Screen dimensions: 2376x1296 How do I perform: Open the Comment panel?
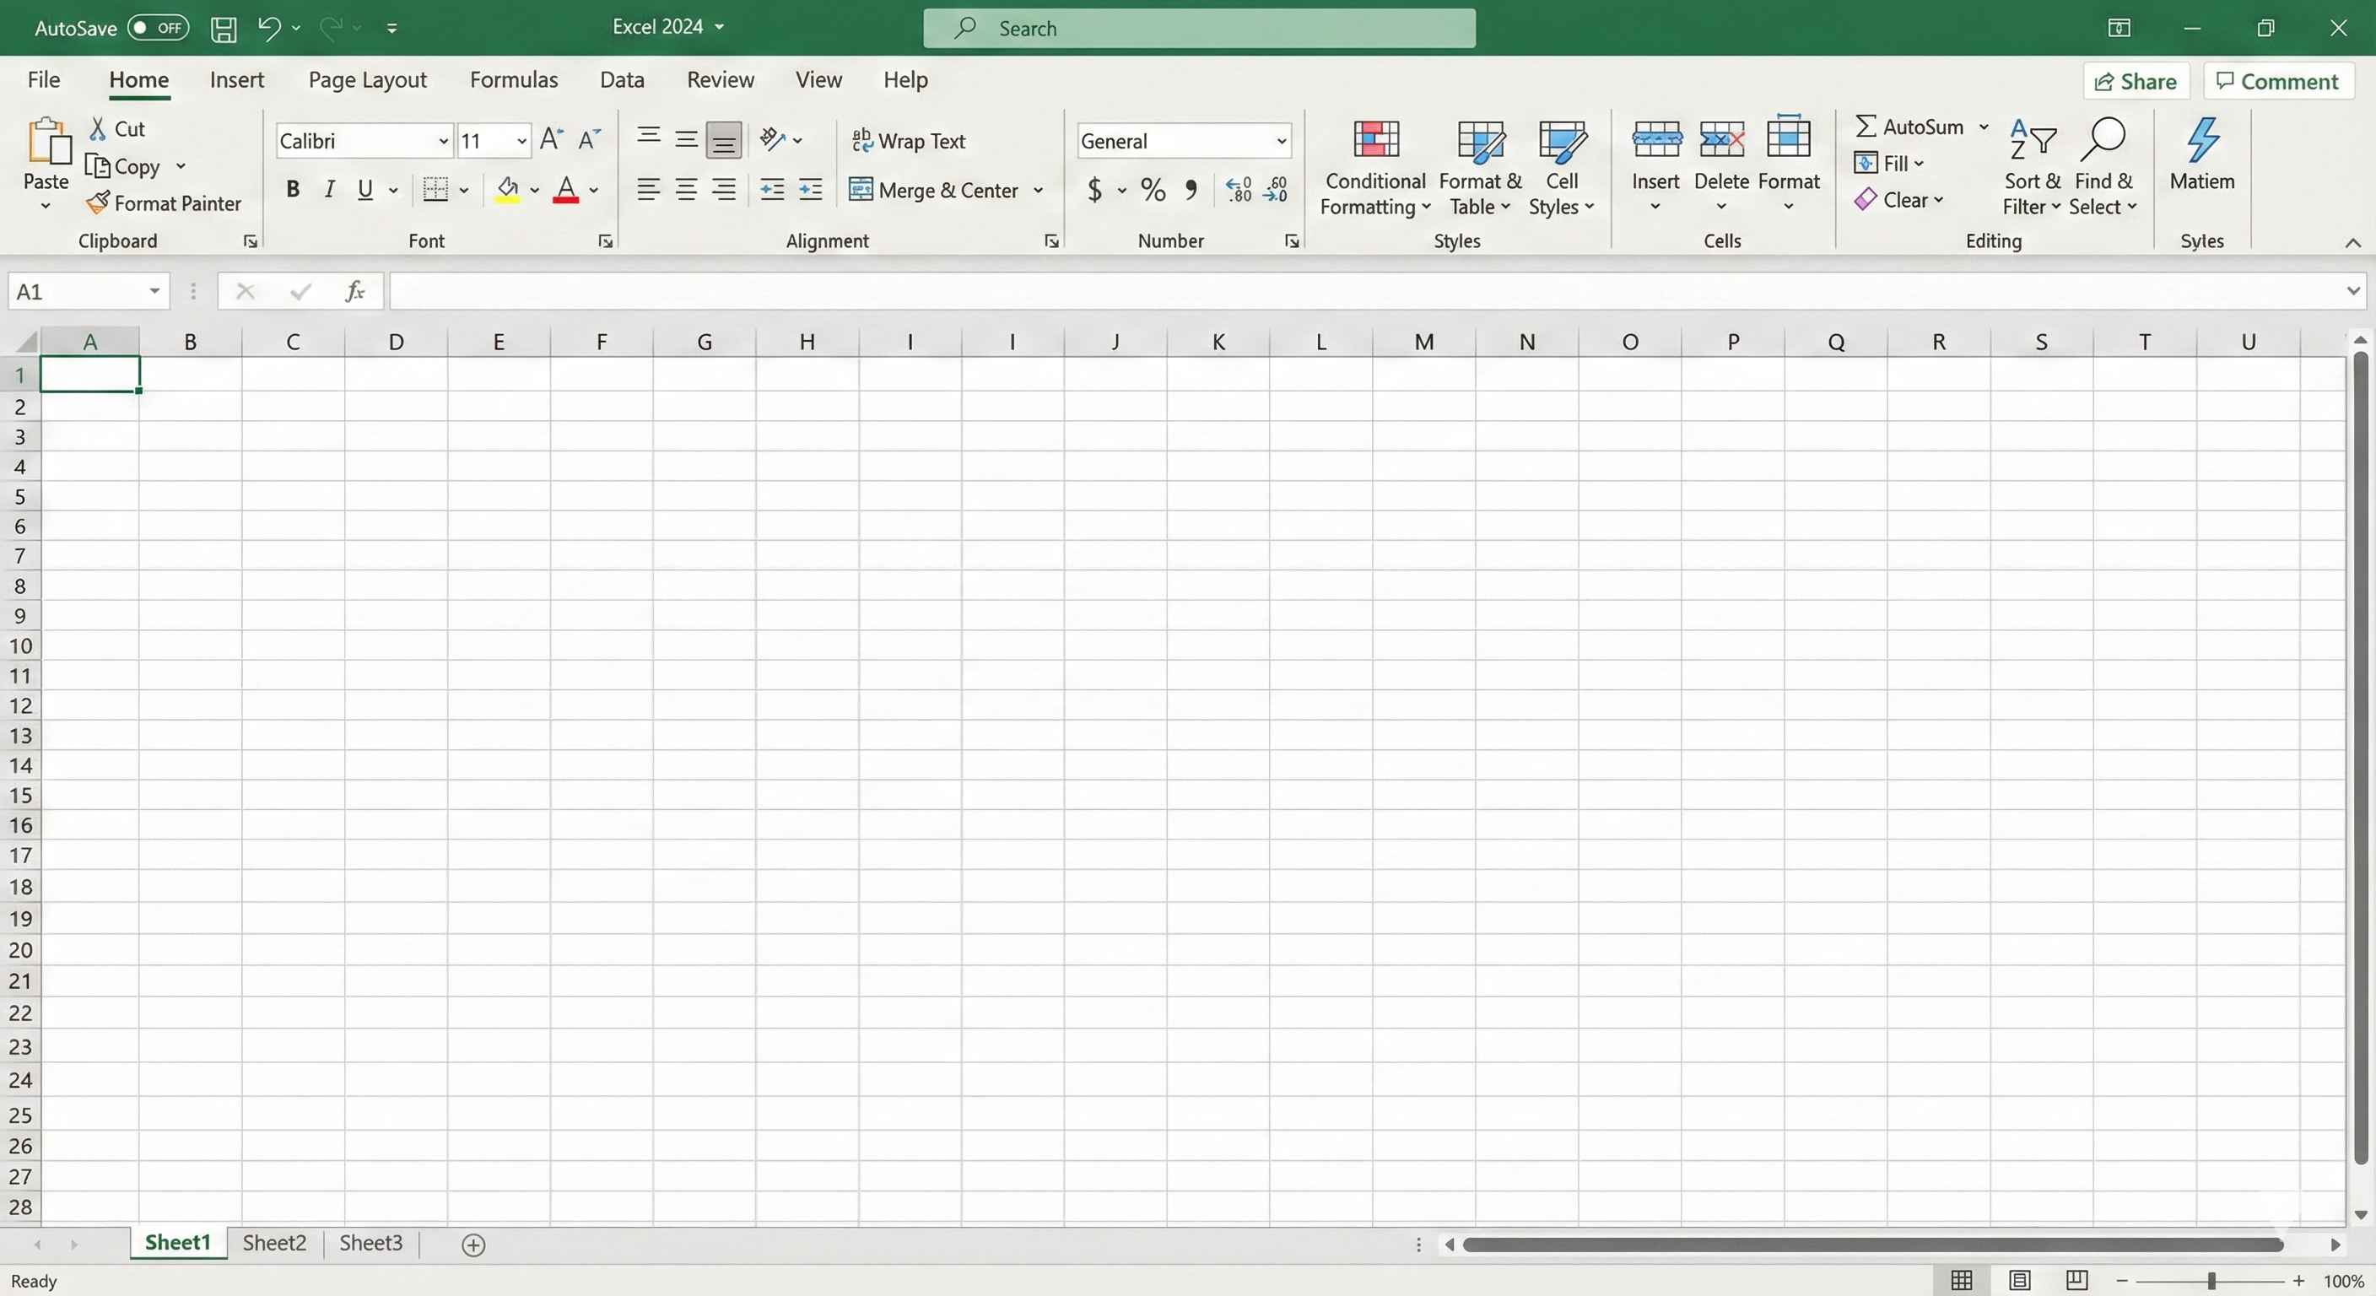(2277, 81)
